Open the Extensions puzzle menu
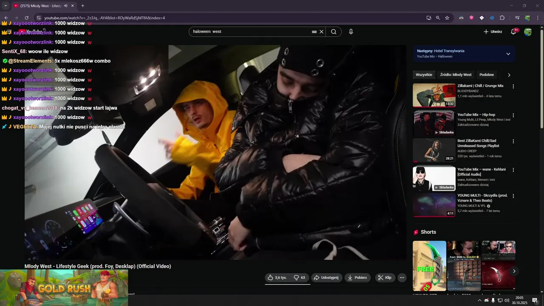The width and height of the screenshot is (544, 306). pyautogui.click(x=502, y=18)
